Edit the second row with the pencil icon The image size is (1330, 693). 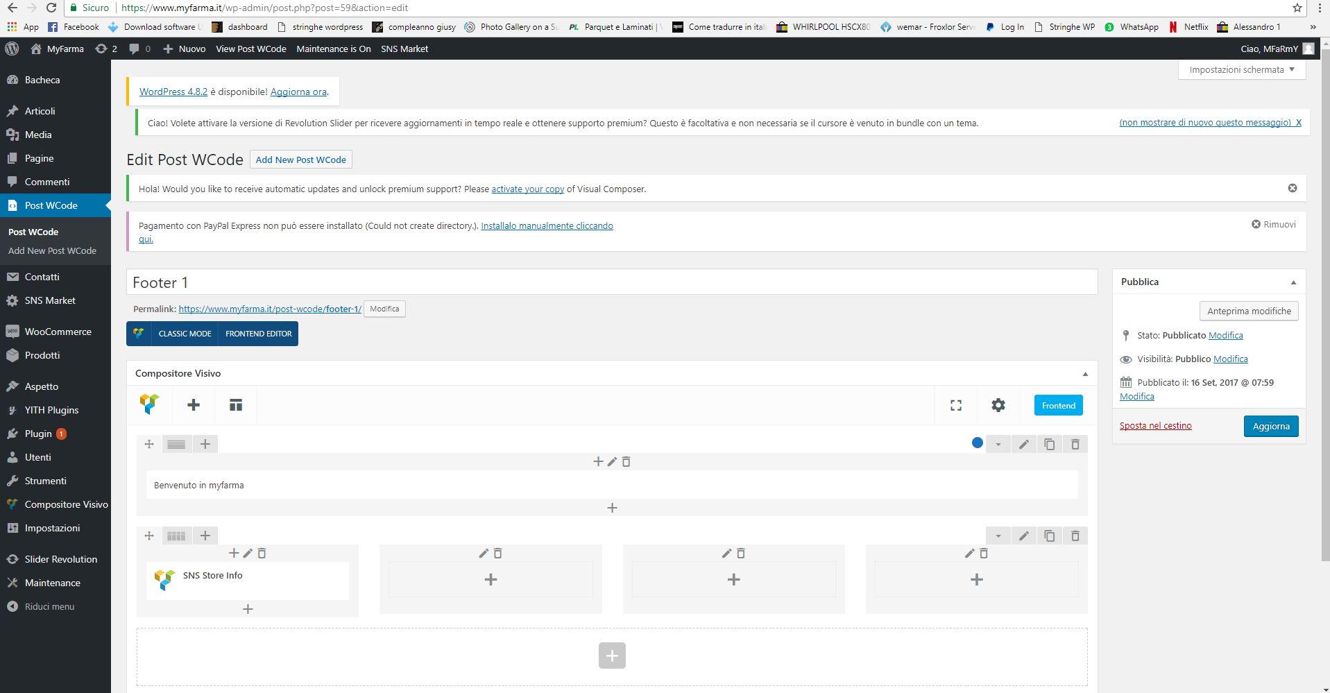point(1023,536)
